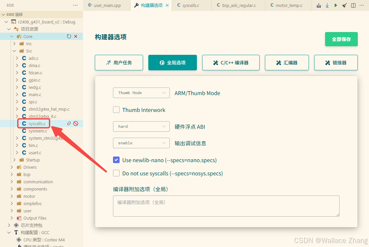Open the 汇编器 options tab

pyautogui.click(x=287, y=62)
